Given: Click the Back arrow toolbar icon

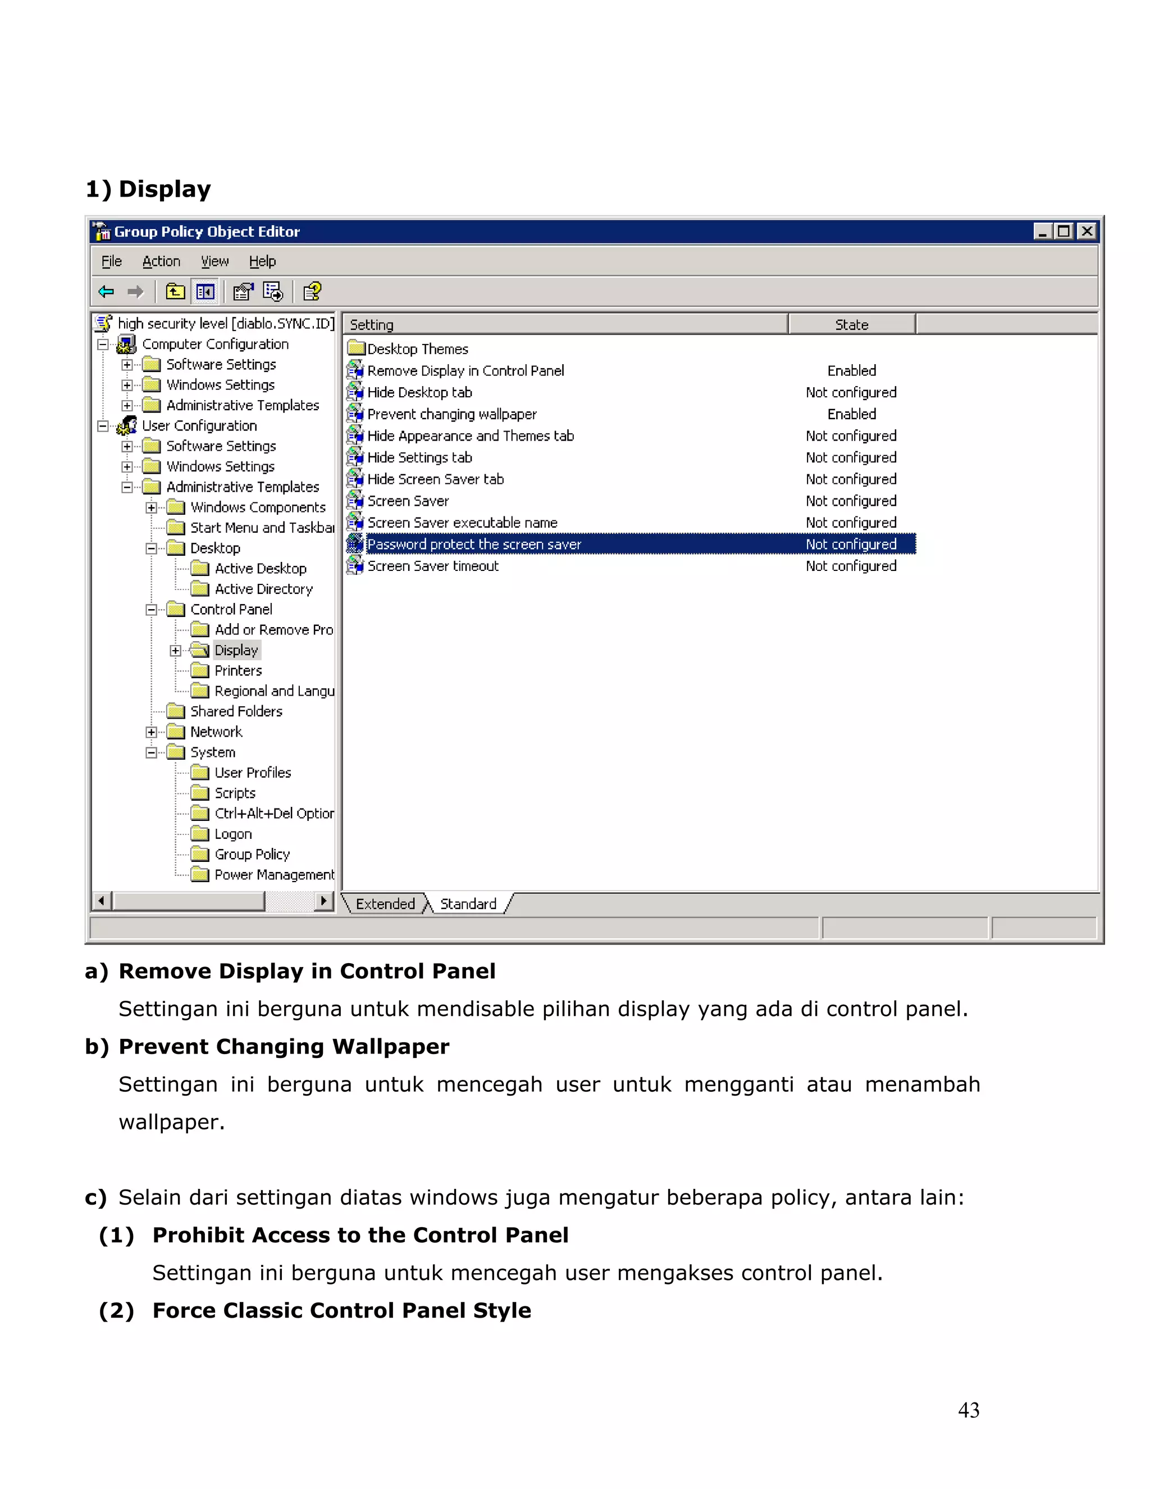Looking at the screenshot, I should (x=106, y=292).
